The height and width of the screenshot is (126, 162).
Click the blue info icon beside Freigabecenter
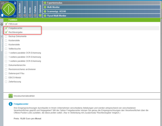click(11, 104)
